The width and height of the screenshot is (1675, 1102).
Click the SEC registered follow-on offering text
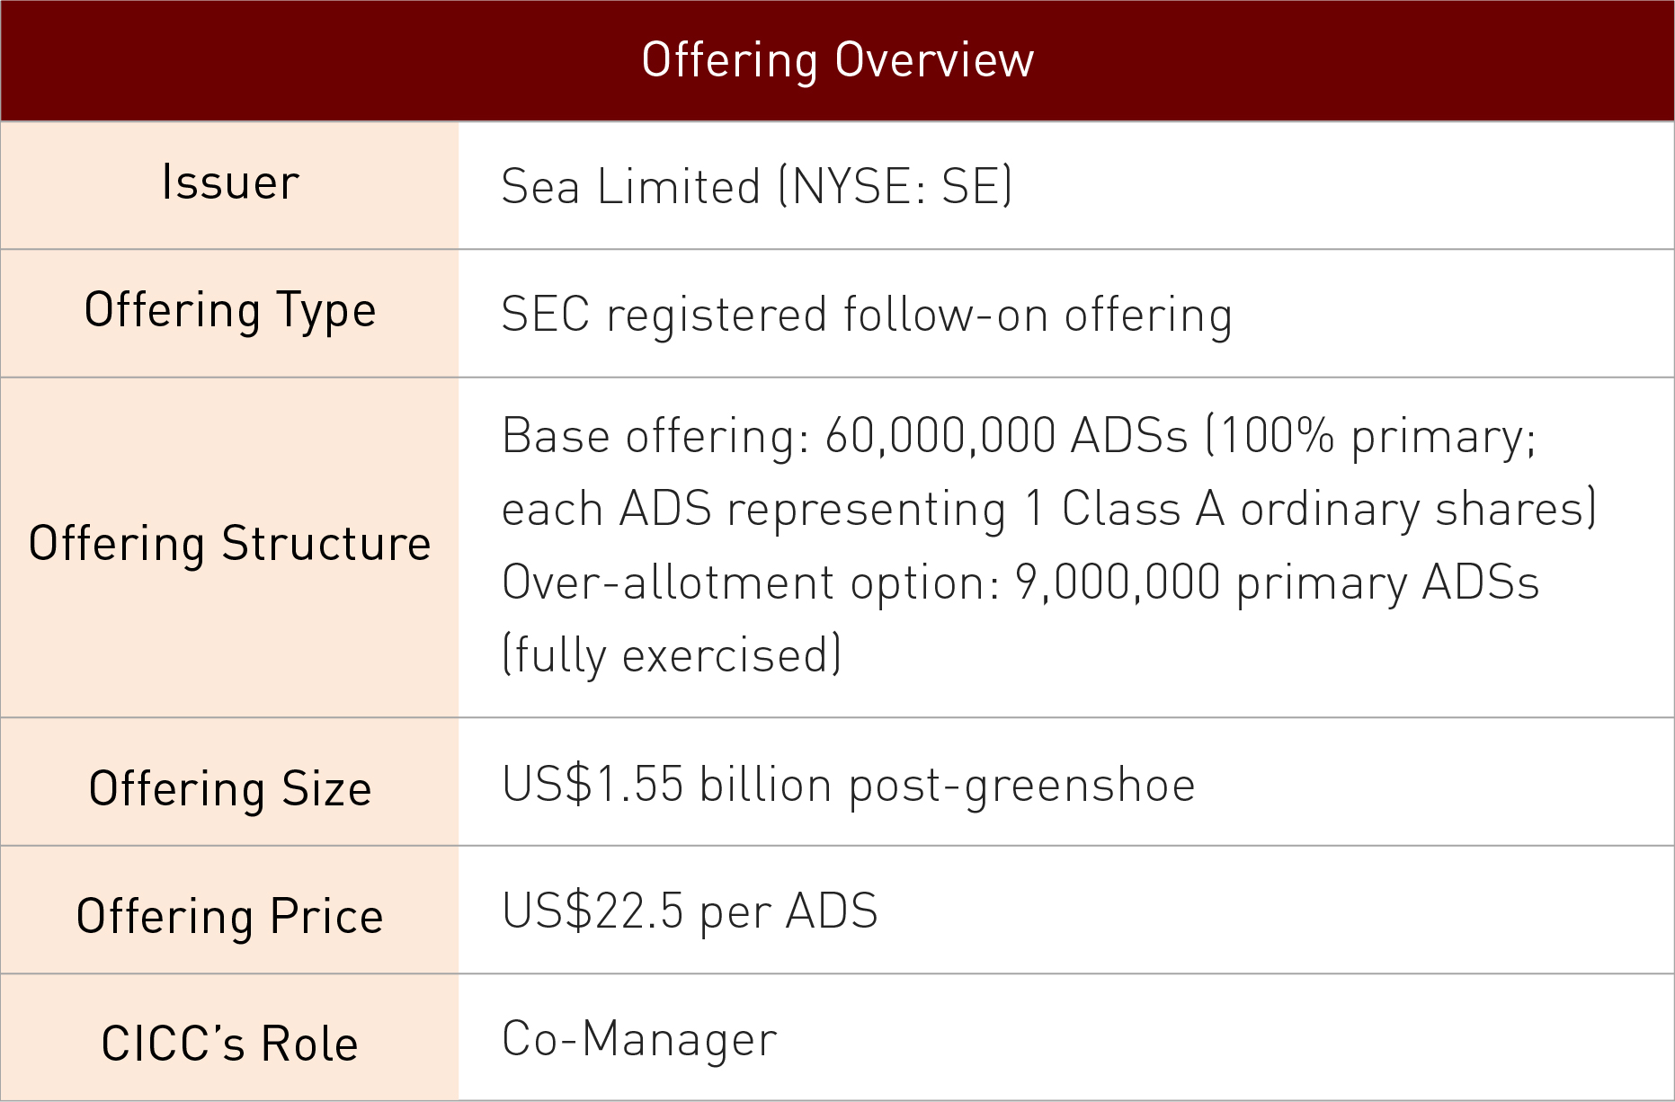[x=866, y=315]
